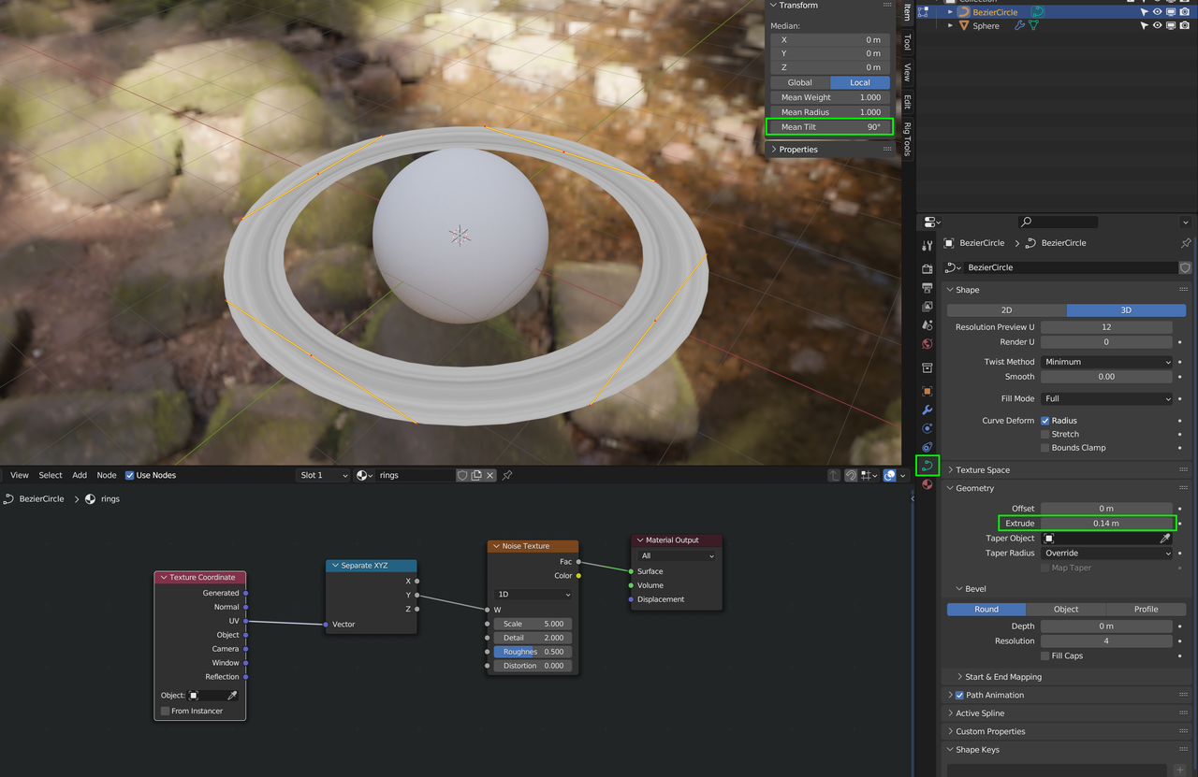
Task: Switch transform orientation to Global
Action: pos(799,82)
